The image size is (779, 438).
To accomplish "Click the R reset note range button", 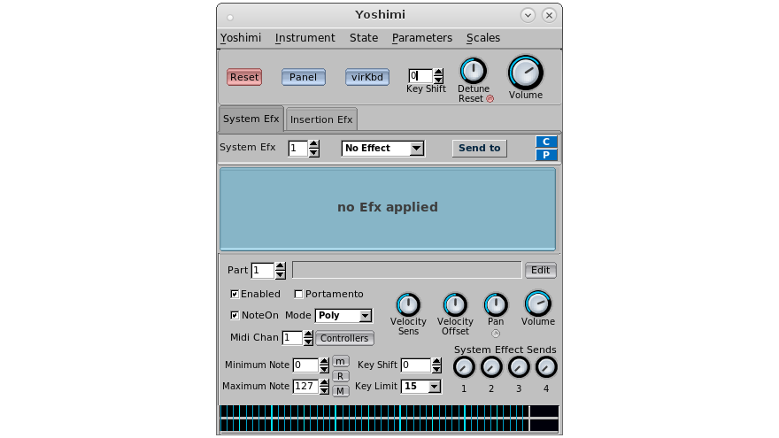I will tap(340, 376).
